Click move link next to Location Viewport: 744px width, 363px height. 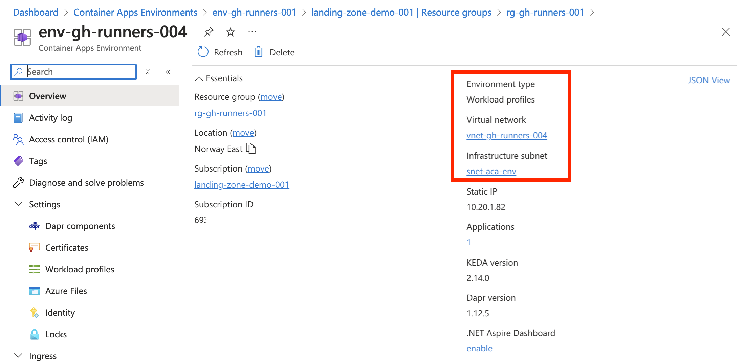[243, 133]
